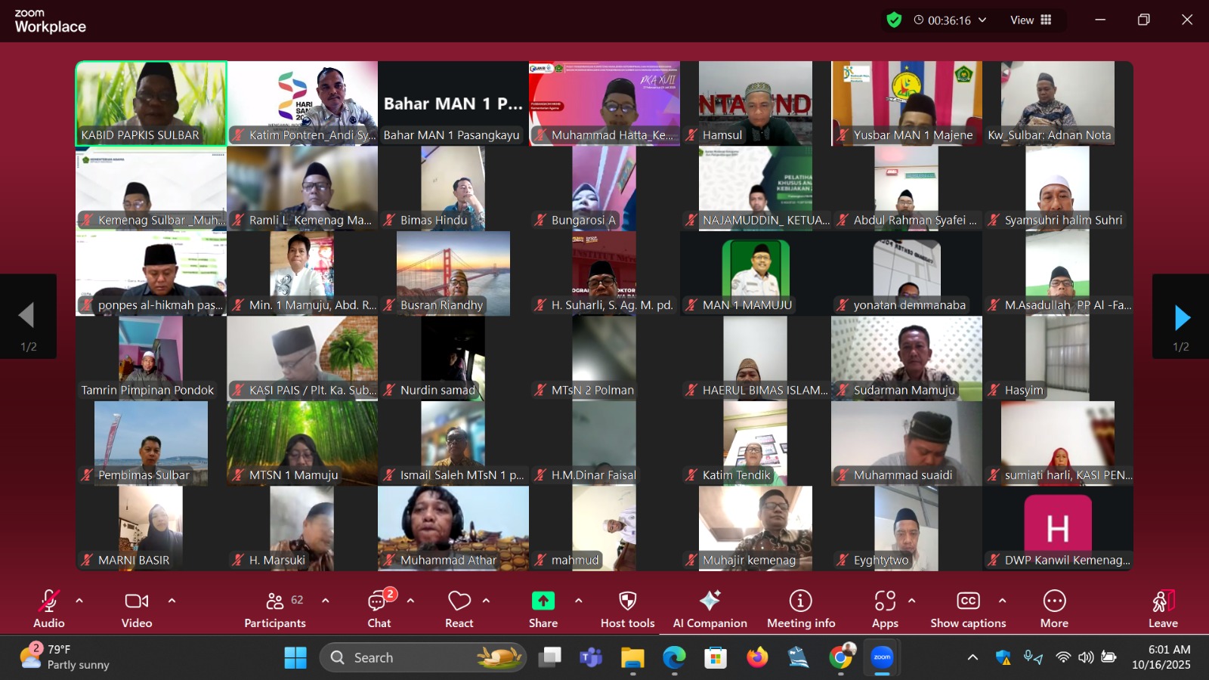Viewport: 1209px width, 680px height.
Task: Expand audio options arrow beside Audio
Action: [x=79, y=601]
